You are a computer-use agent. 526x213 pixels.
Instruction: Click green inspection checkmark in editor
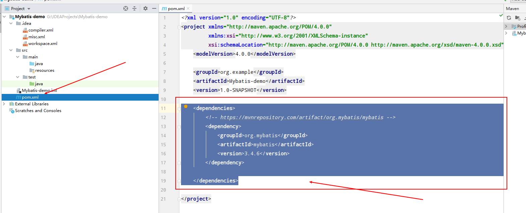pyautogui.click(x=501, y=15)
